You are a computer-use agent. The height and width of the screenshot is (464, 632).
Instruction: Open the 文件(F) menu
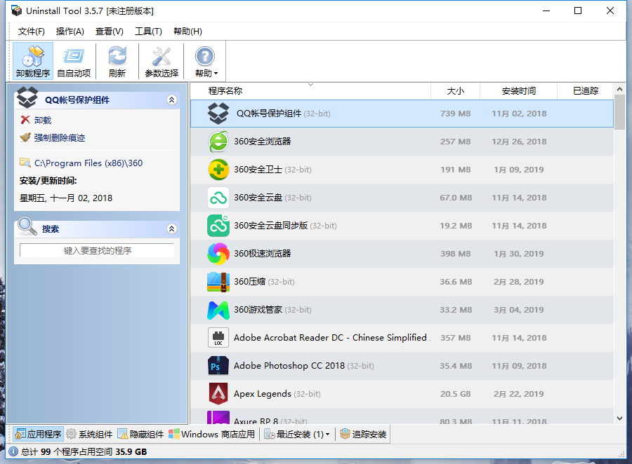point(32,32)
